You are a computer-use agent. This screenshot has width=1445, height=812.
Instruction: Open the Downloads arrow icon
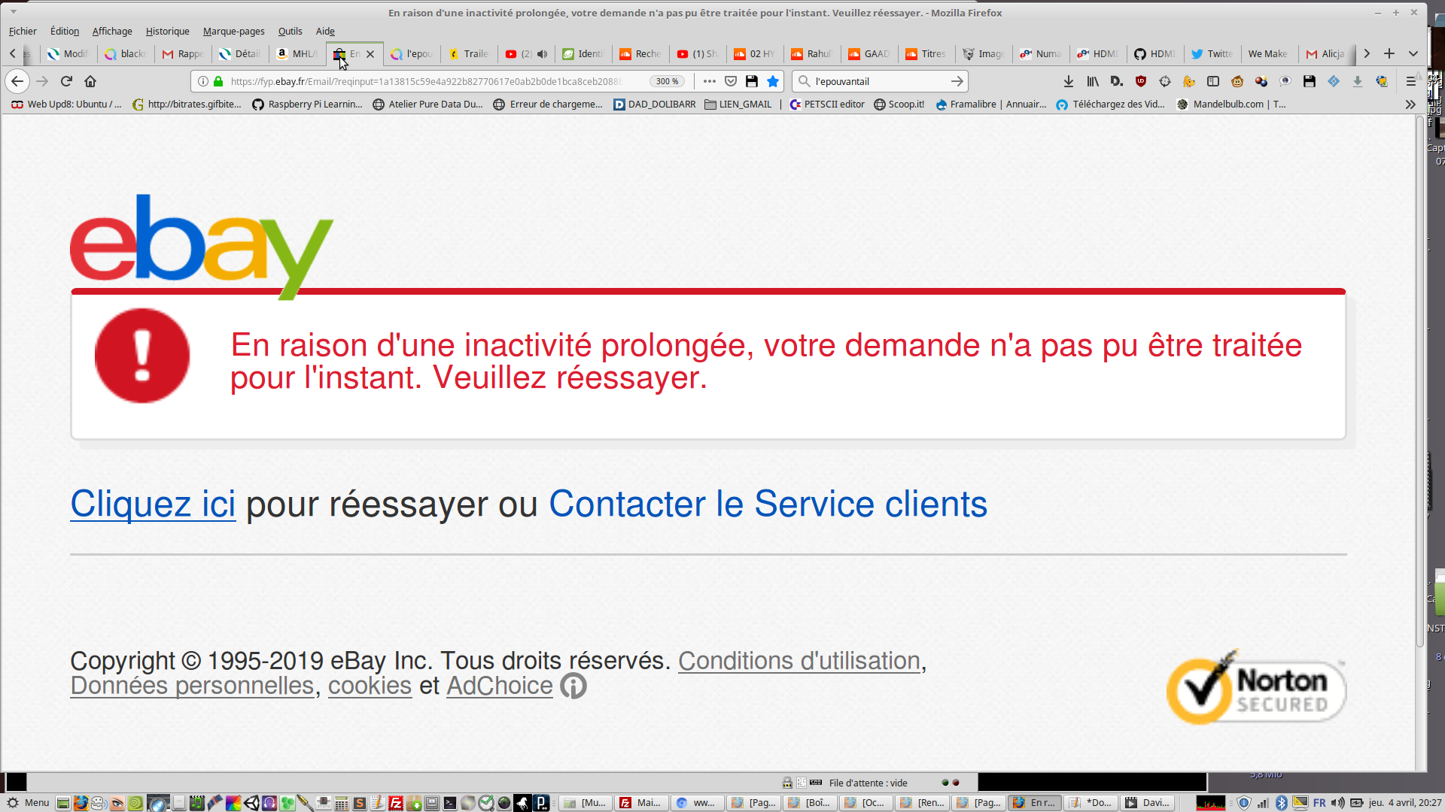[1069, 81]
